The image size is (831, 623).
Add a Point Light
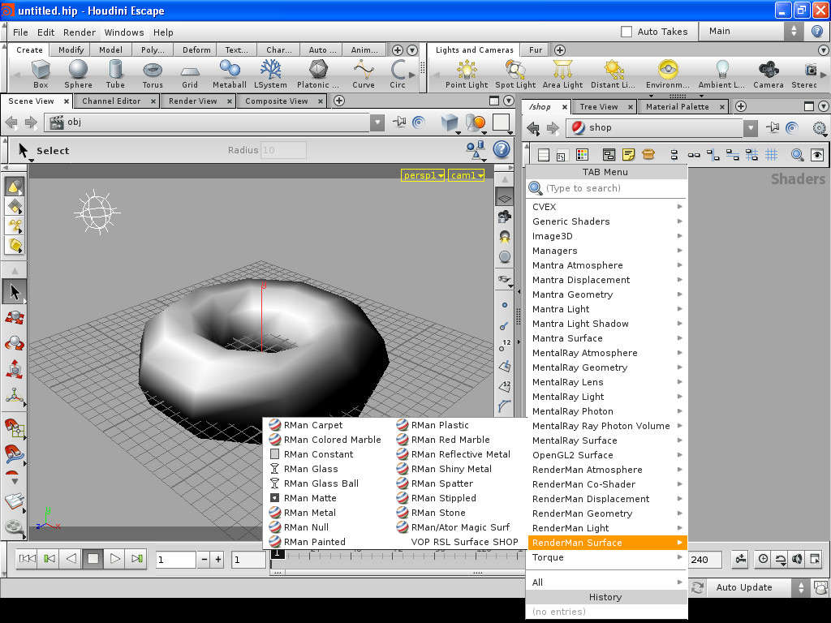[x=467, y=74]
